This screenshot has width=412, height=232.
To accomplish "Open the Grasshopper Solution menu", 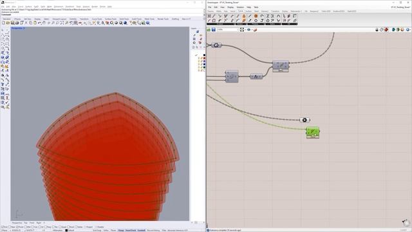I will (240, 7).
